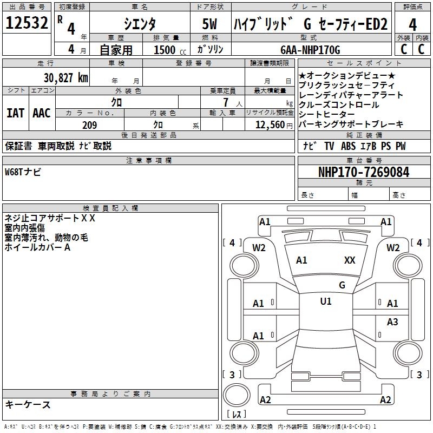433x433 pixels.
Task: Click the セールスポイント section header
Action: tap(364, 63)
